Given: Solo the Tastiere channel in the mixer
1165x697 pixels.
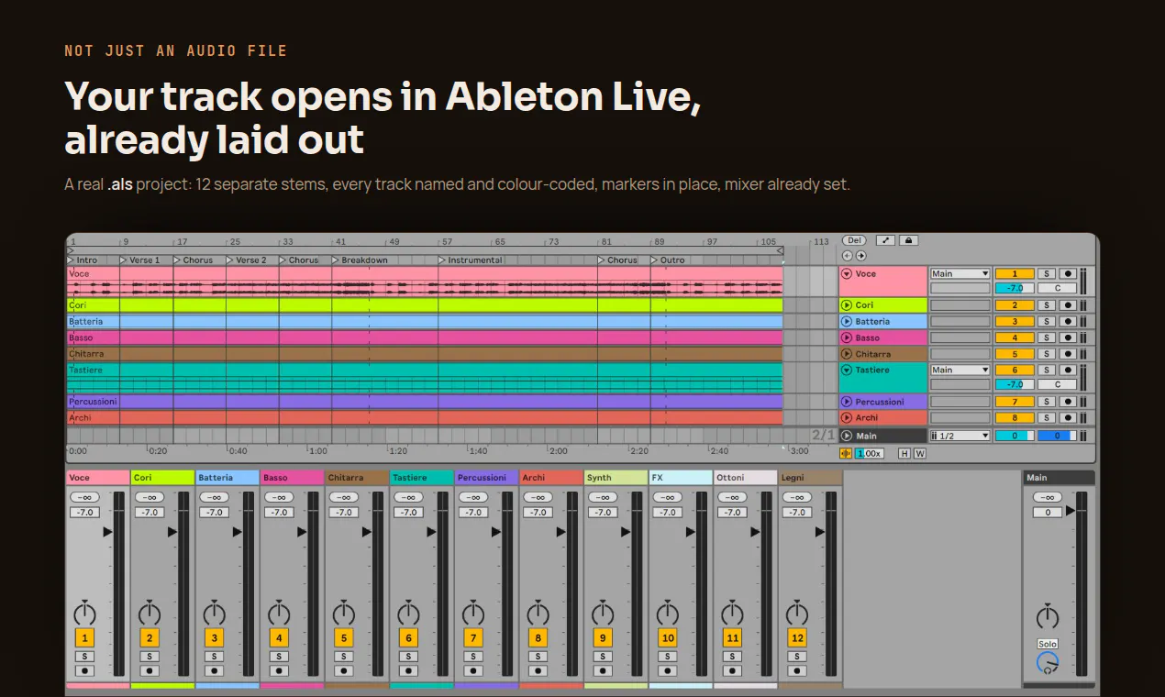Looking at the screenshot, I should click(408, 657).
